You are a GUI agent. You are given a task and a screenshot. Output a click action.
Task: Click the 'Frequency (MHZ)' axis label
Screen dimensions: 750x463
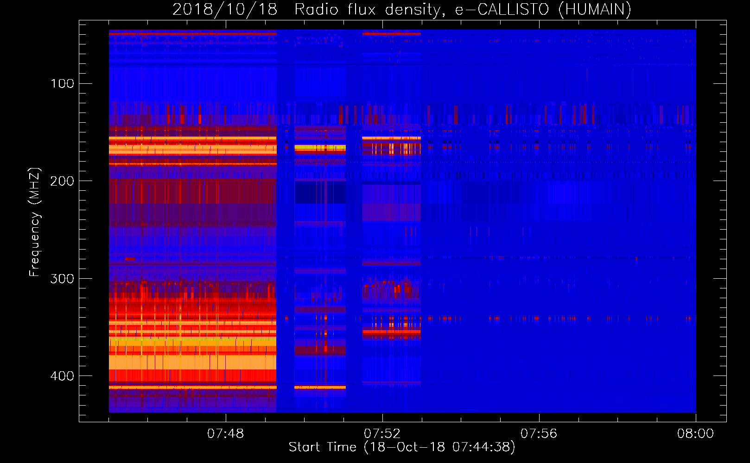pyautogui.click(x=35, y=222)
